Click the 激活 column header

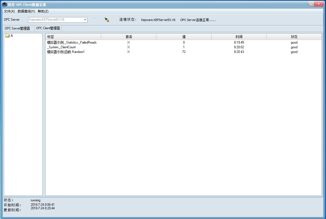click(129, 37)
